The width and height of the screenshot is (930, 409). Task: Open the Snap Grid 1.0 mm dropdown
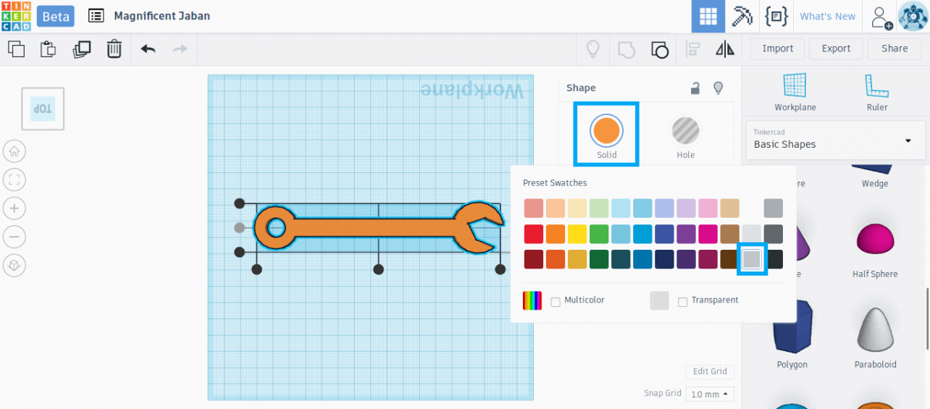click(708, 395)
